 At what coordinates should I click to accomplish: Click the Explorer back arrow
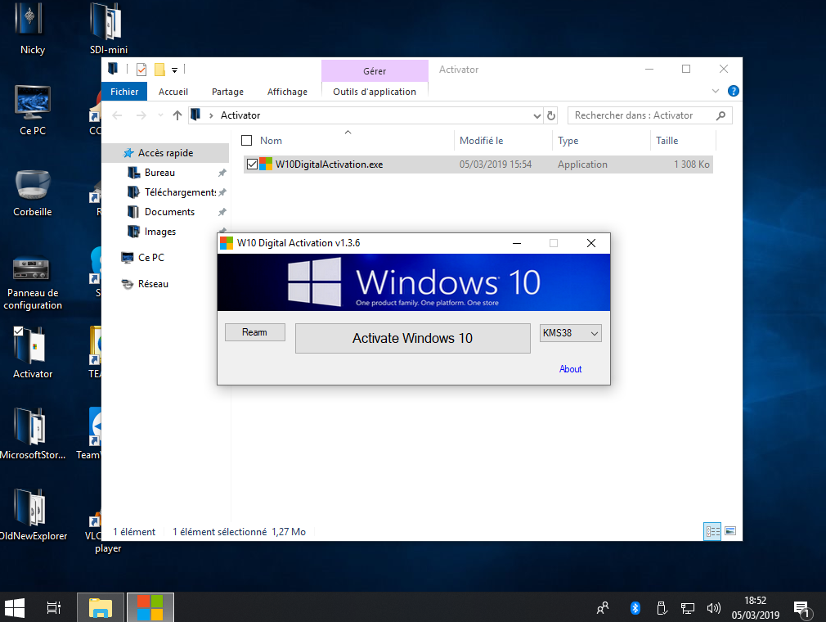pos(117,115)
